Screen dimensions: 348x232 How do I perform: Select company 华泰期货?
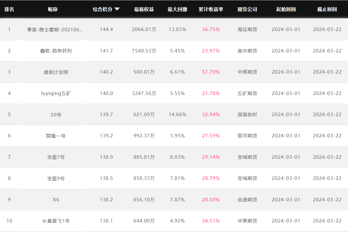247,221
